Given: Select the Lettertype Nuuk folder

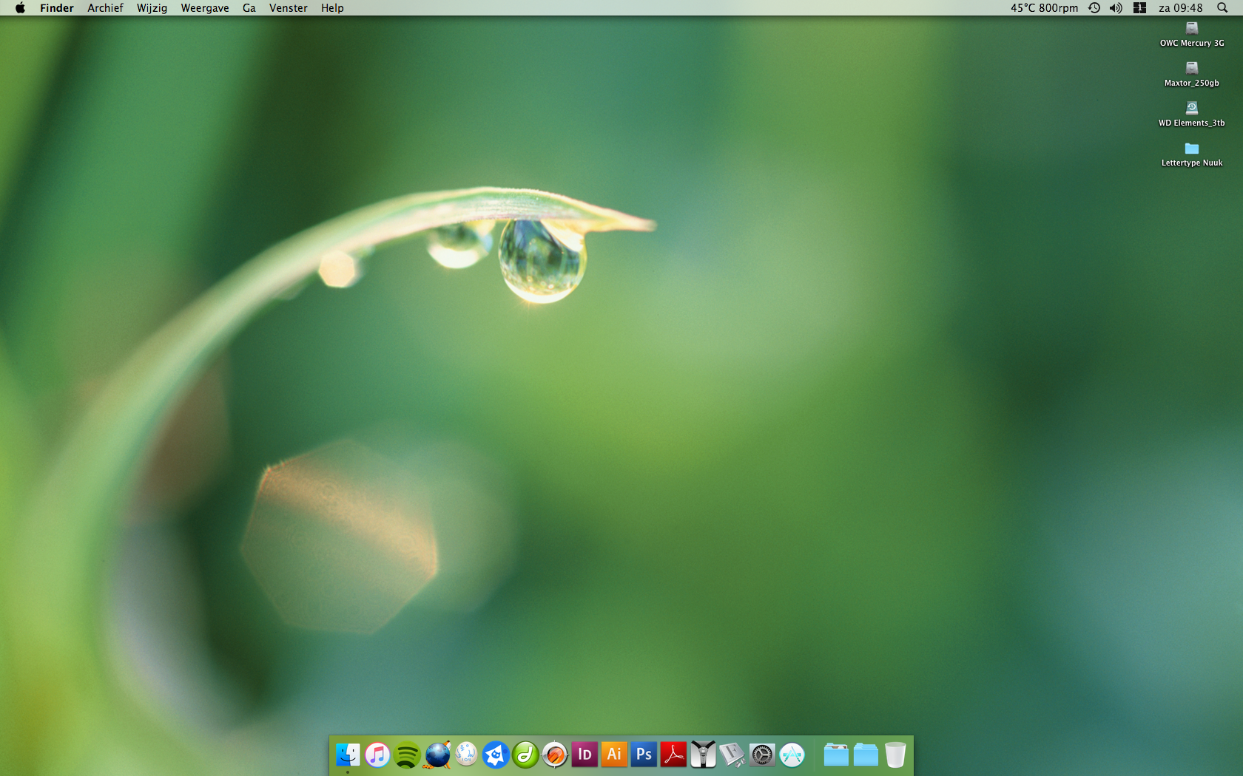Looking at the screenshot, I should (1192, 154).
